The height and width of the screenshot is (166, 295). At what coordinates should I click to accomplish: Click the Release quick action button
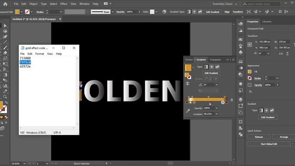coord(259,137)
